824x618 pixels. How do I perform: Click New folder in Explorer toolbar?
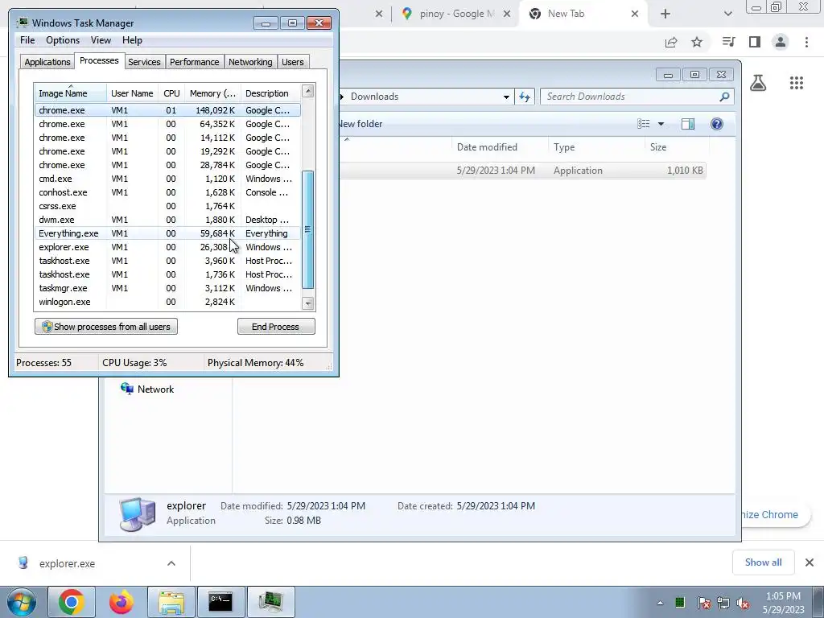point(361,124)
